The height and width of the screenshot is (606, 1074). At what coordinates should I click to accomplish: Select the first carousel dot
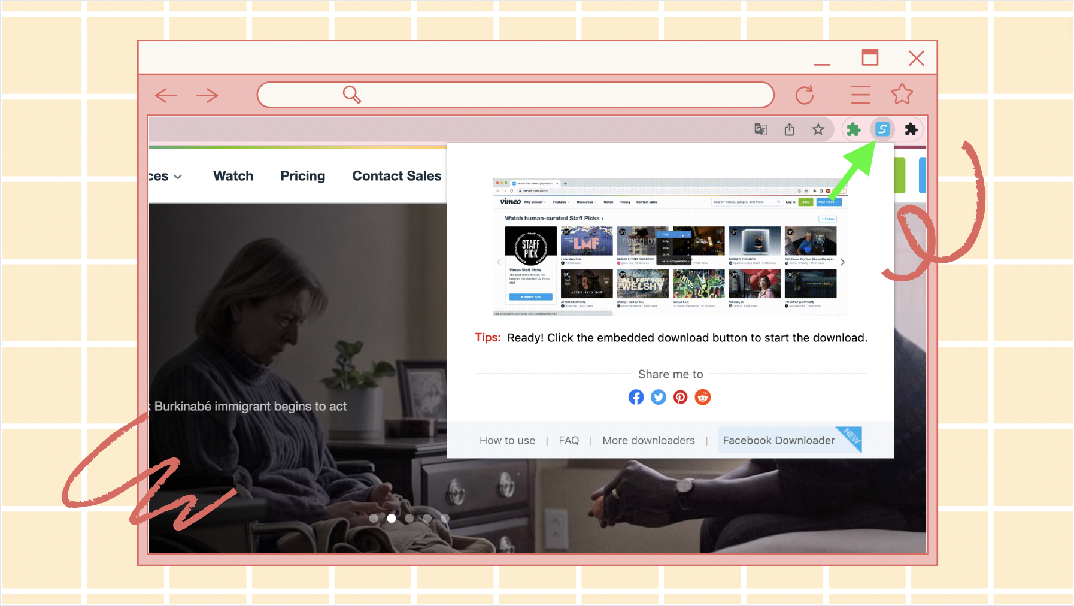(x=374, y=519)
